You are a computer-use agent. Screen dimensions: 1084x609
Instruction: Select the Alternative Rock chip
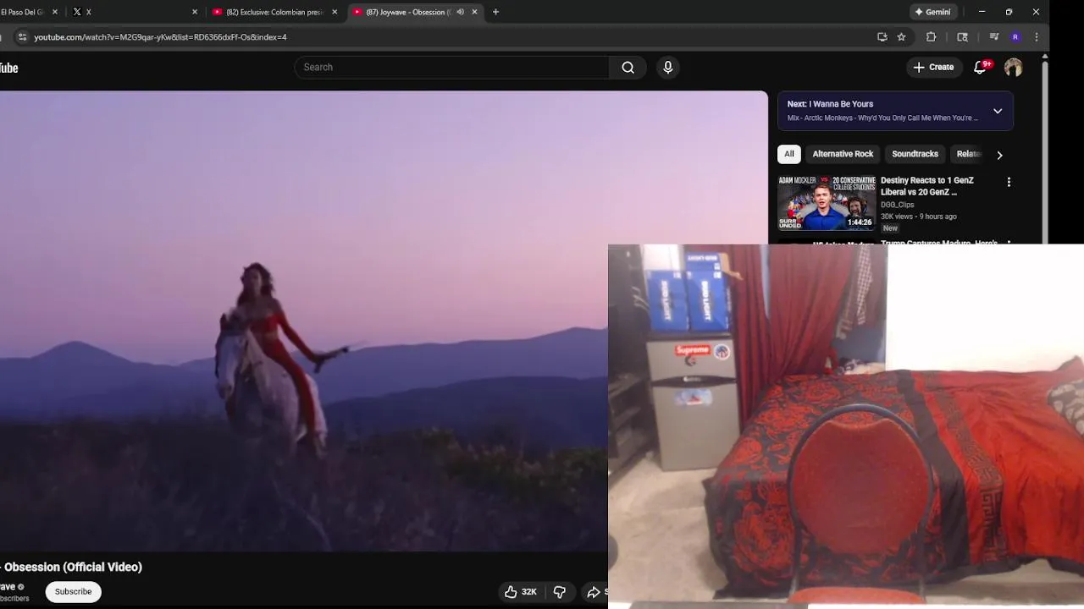(x=843, y=154)
